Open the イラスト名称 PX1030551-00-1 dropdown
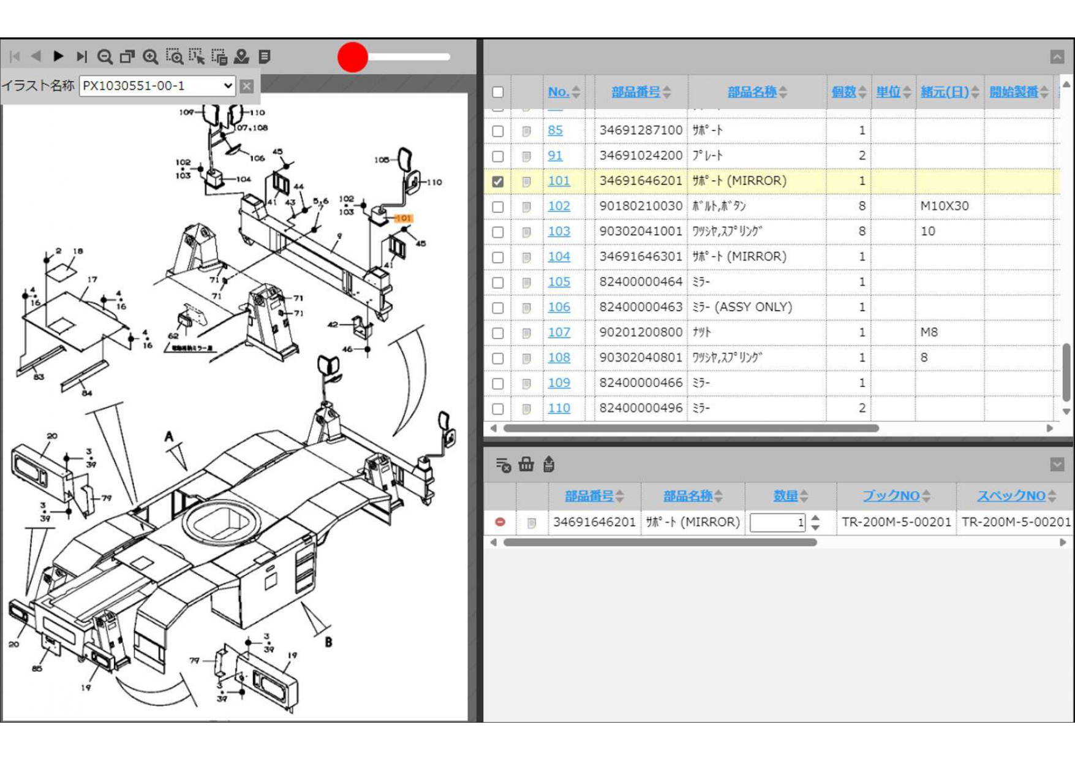1075x760 pixels. coord(157,86)
